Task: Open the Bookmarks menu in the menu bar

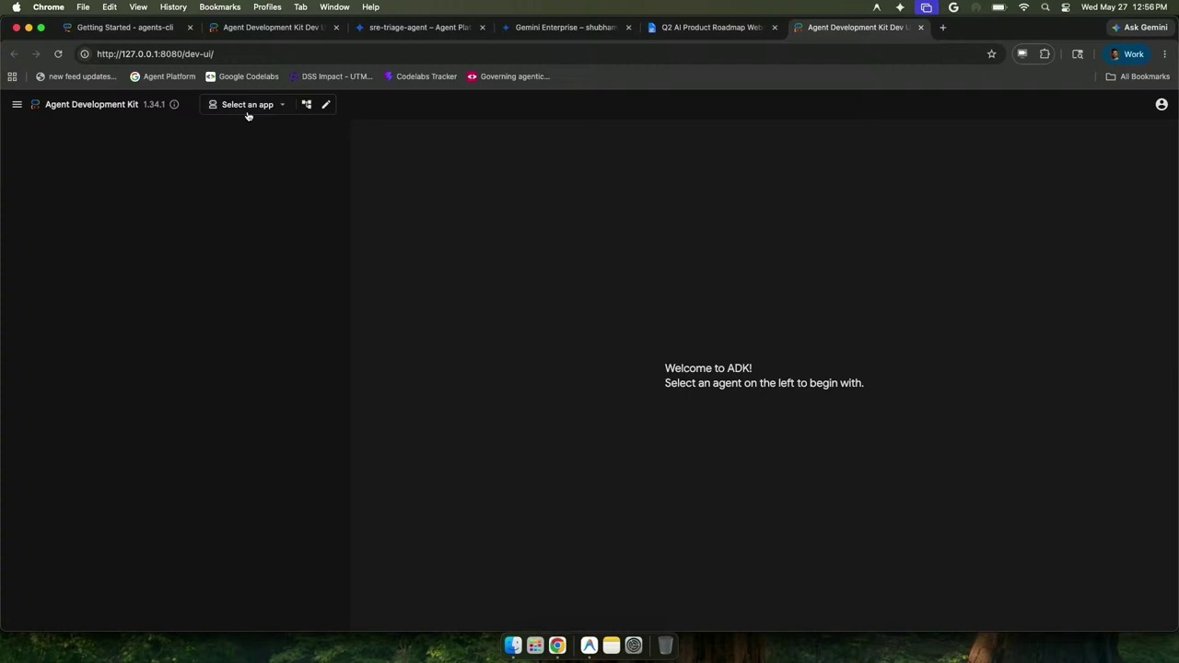Action: [220, 6]
